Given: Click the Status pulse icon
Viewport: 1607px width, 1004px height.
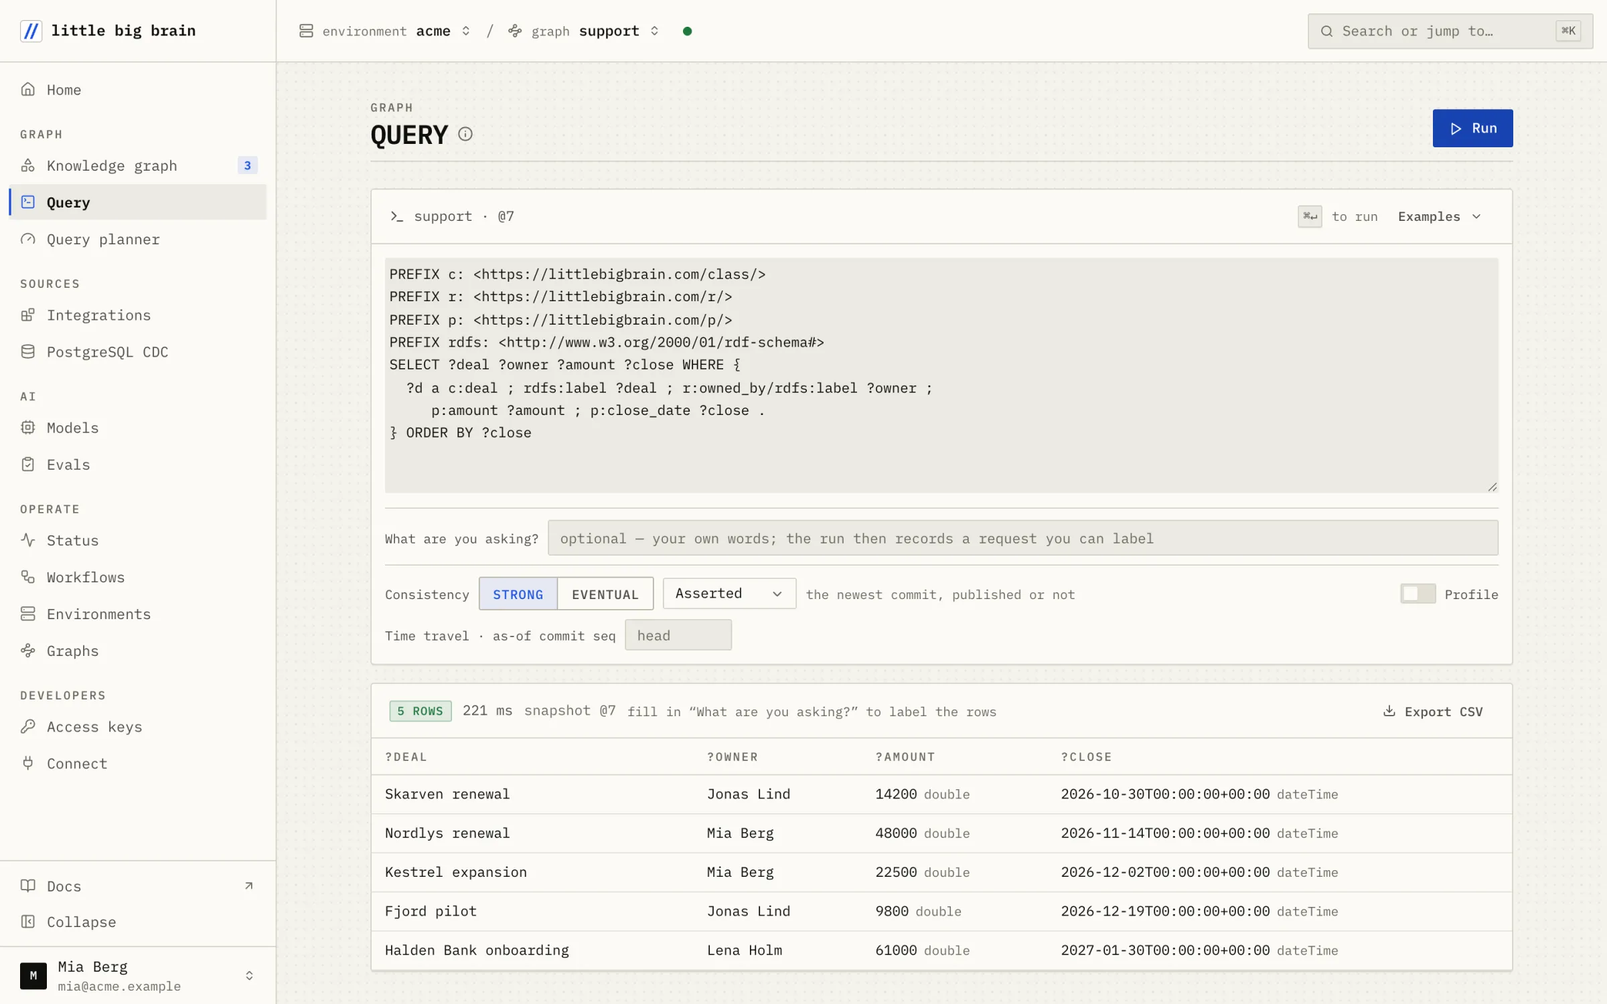Looking at the screenshot, I should point(27,539).
